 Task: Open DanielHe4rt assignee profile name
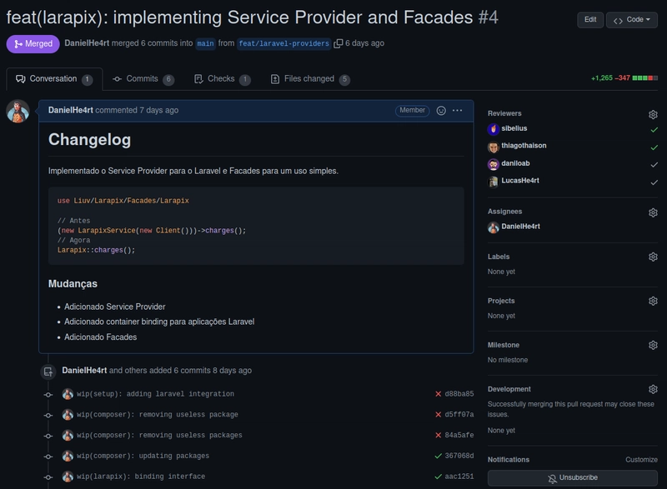click(520, 227)
